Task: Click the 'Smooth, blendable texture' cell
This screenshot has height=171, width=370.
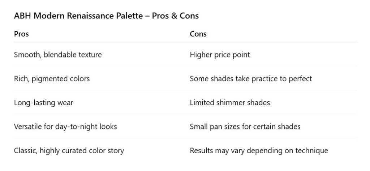Action: tap(58, 55)
